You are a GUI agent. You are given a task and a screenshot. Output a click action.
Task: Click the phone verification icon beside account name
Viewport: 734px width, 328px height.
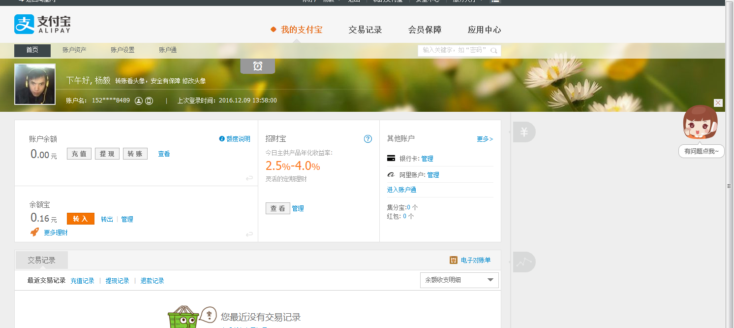click(x=149, y=101)
